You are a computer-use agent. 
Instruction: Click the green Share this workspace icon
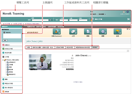tap(3, 49)
